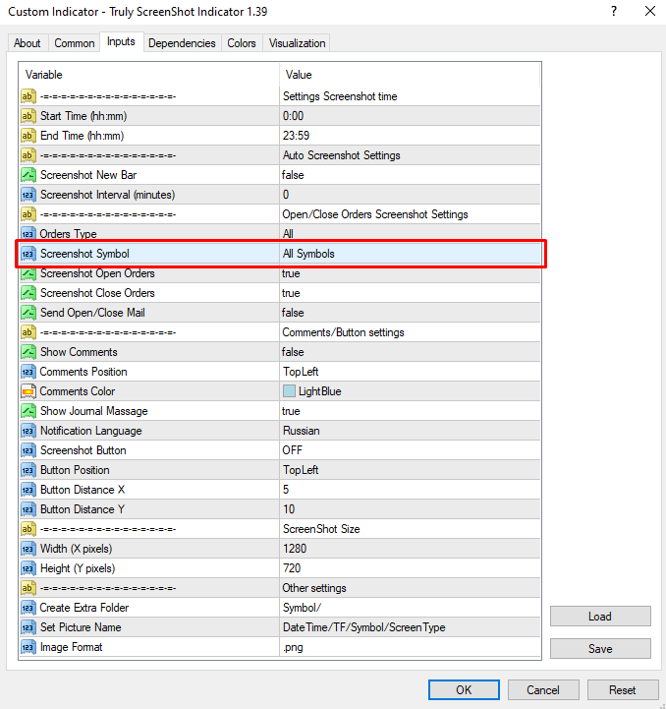
Task: Click the integer icon next to Screenshot Interval (minutes)
Action: [x=28, y=195]
